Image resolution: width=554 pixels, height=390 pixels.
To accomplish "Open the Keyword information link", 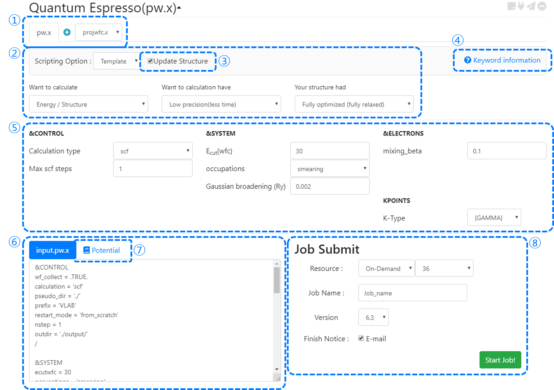I will pos(502,60).
